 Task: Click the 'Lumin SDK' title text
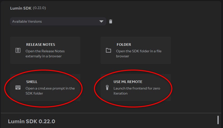tap(21, 8)
